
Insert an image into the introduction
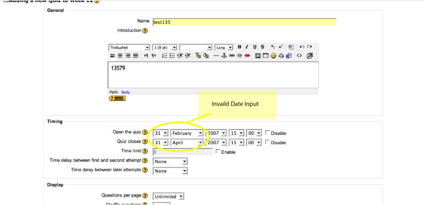[258, 55]
